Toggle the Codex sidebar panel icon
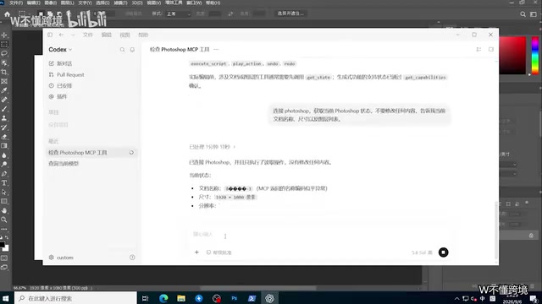 (50, 35)
